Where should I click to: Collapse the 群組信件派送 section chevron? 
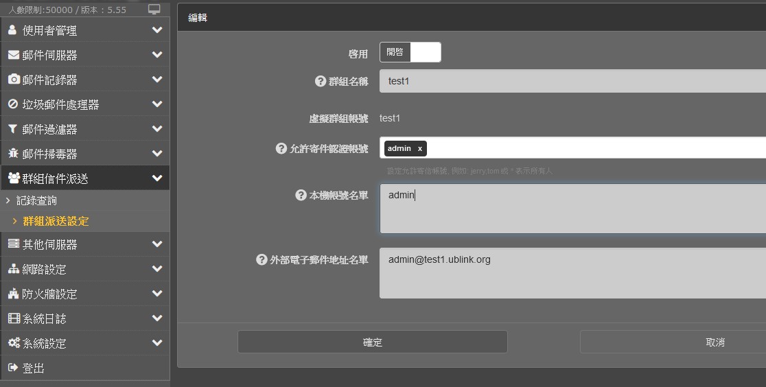[x=157, y=178]
